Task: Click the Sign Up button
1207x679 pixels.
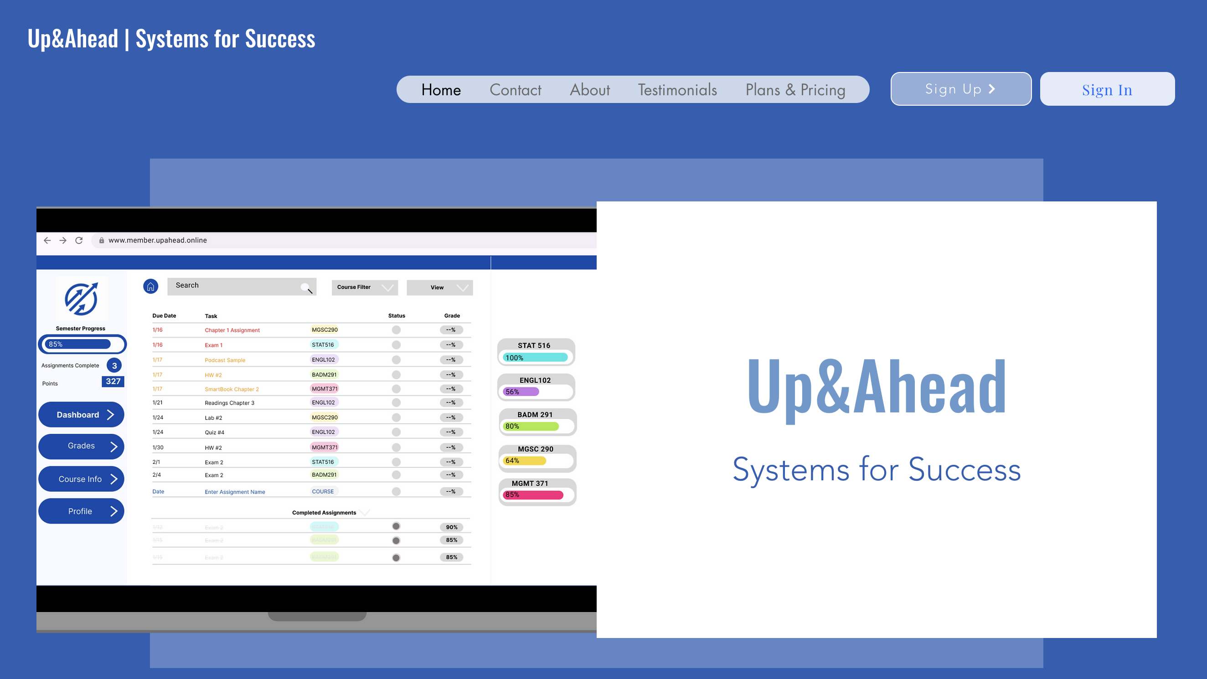Action: click(x=961, y=89)
